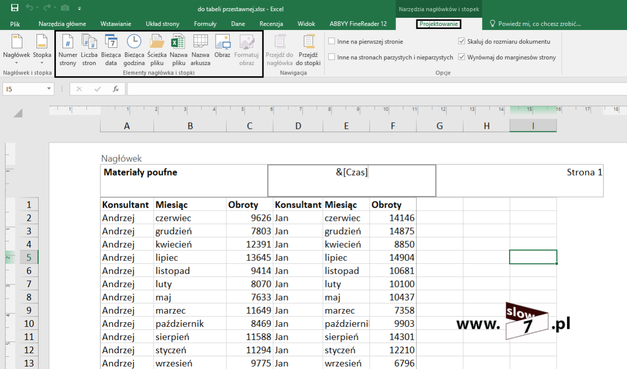627x369 pixels.
Task: Click right header section Strona 1
Action: [520, 180]
